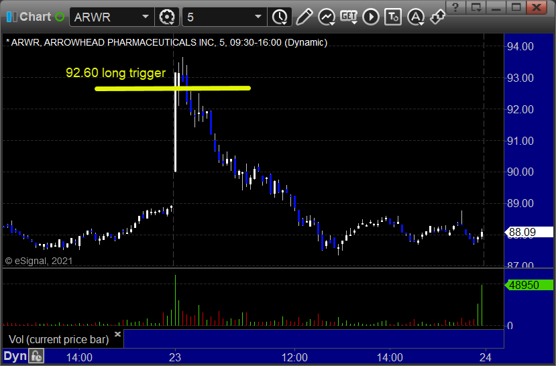The image size is (556, 366).
Task: Click the 89.00 price axis label
Action: (520, 203)
